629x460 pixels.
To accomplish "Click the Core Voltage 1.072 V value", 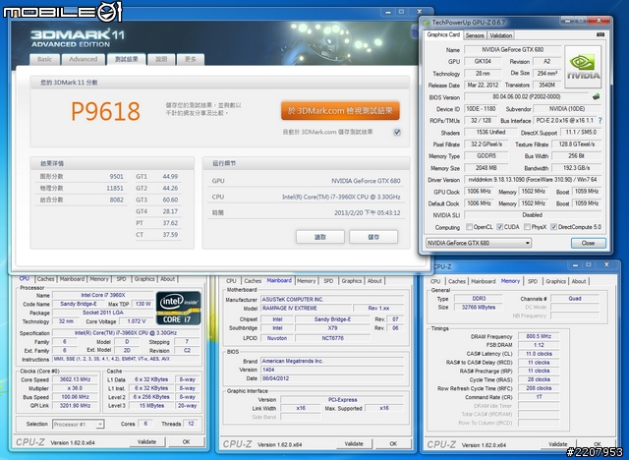I will pyautogui.click(x=137, y=321).
